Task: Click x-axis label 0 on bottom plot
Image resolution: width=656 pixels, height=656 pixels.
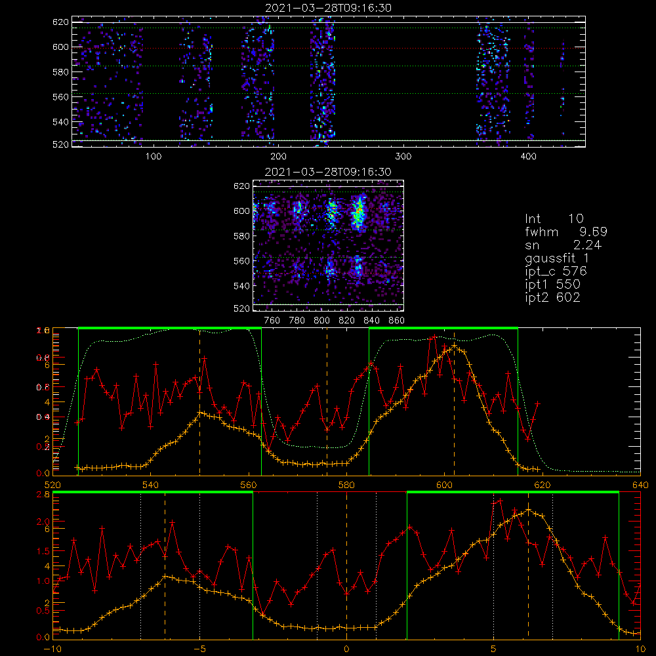Action: point(346,649)
